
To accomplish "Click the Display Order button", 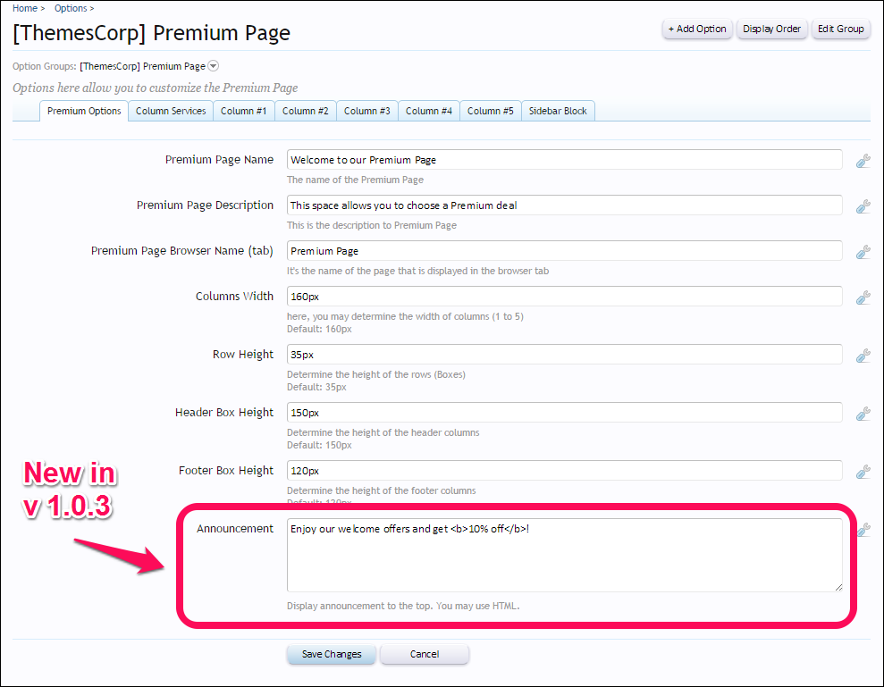I will point(771,29).
